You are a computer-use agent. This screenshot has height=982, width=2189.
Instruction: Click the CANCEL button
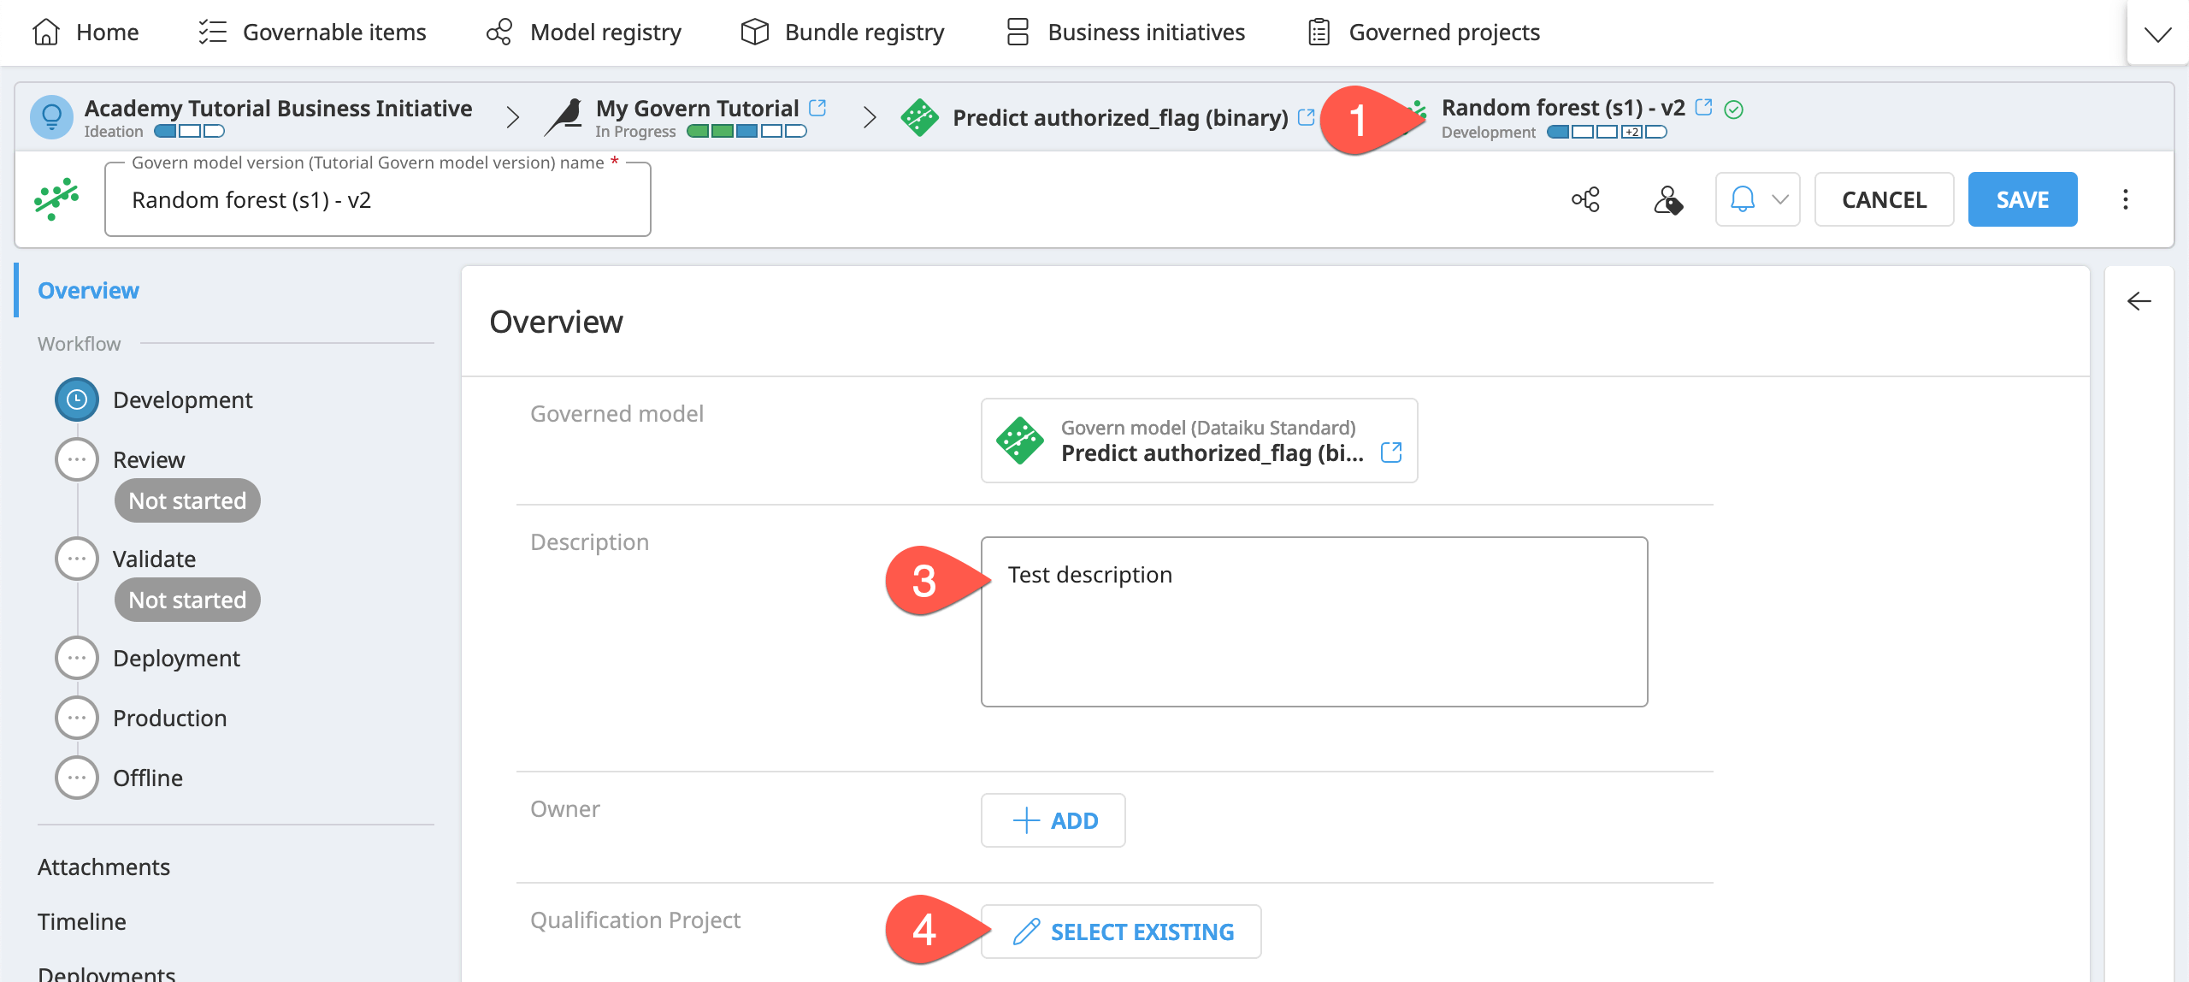[1884, 199]
